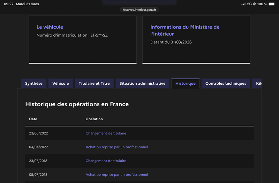Select the Historique tab

click(x=186, y=83)
